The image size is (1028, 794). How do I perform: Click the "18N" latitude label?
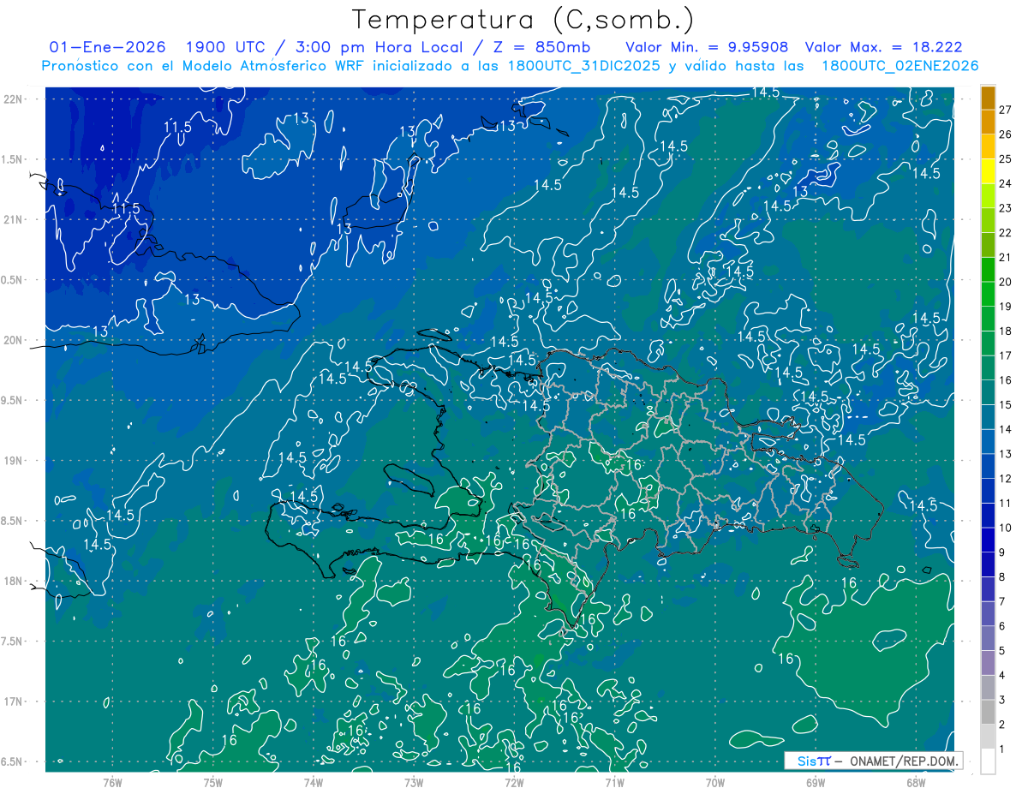[x=15, y=581]
